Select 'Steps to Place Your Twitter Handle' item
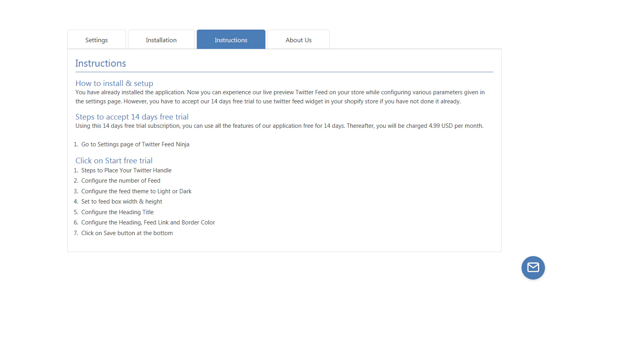This screenshot has width=632, height=355. [126, 170]
